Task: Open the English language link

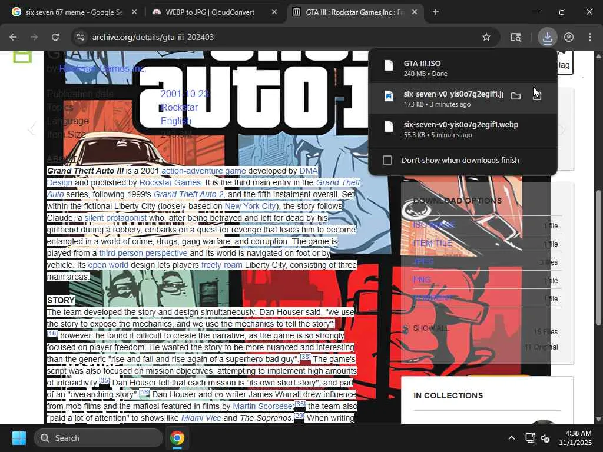Action: pos(175,121)
